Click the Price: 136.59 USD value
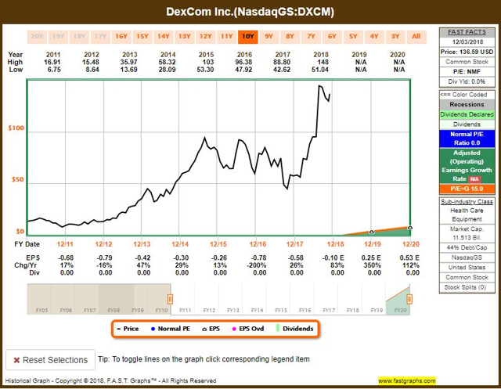 coord(467,52)
